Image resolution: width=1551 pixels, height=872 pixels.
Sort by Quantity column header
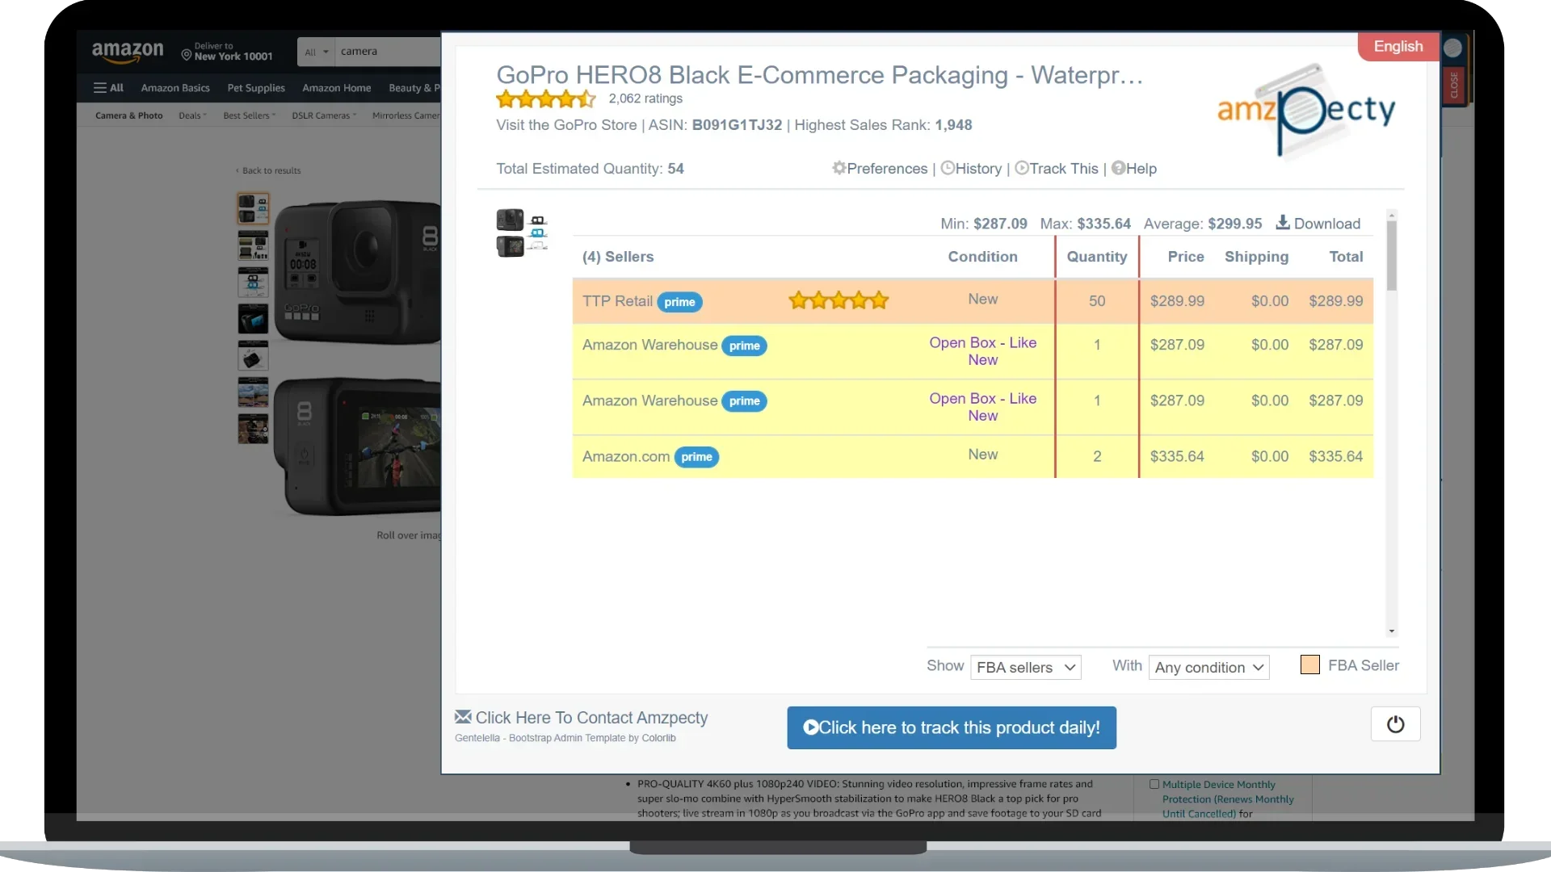(1096, 257)
